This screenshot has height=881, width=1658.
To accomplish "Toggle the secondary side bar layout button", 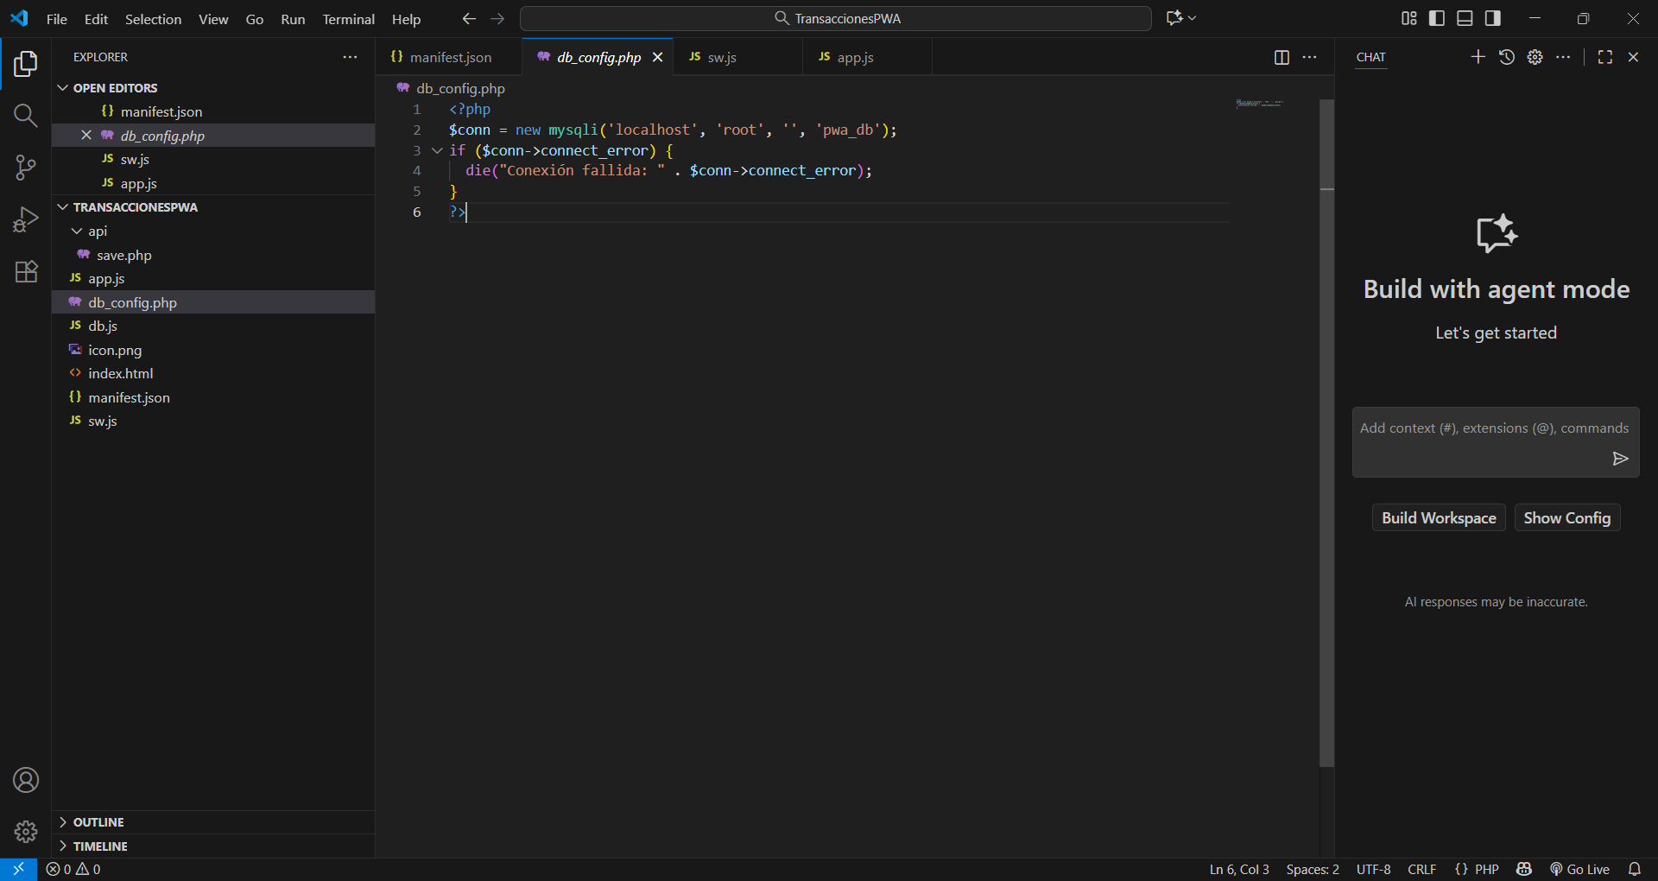I will [1492, 18].
